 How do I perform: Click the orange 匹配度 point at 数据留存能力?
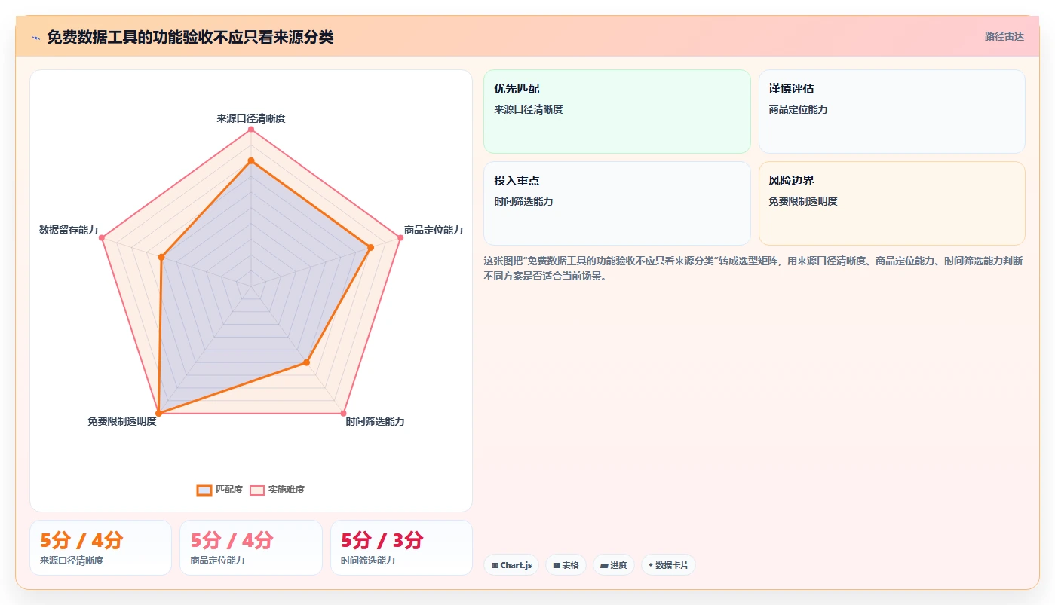coord(161,257)
